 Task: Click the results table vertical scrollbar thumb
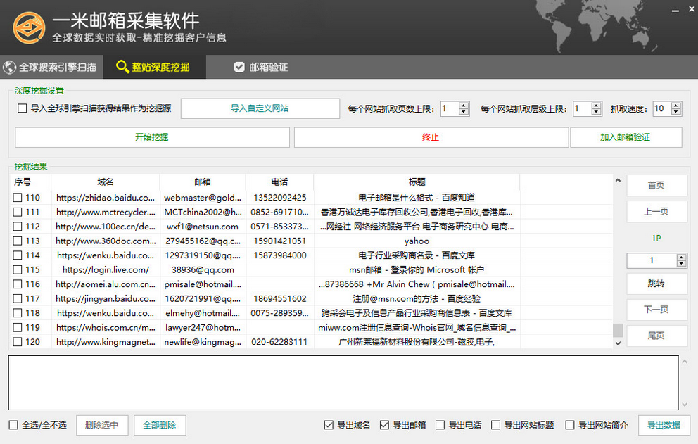[x=618, y=330]
